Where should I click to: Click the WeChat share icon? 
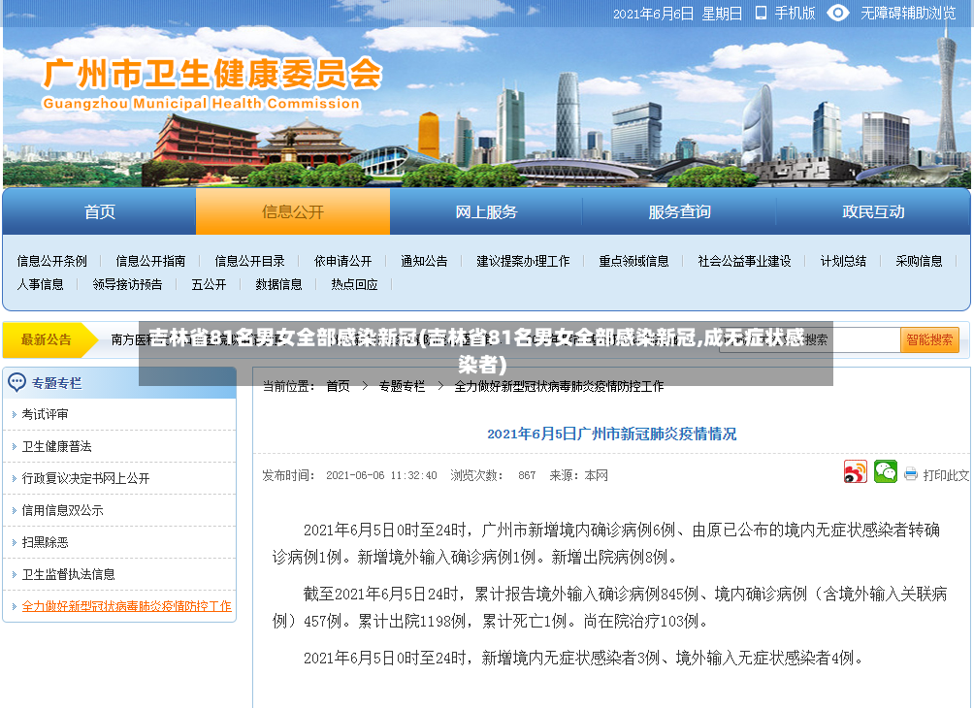click(885, 472)
